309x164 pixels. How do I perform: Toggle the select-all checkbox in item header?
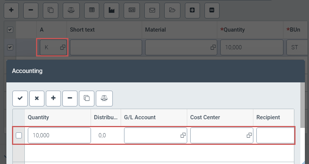10,30
